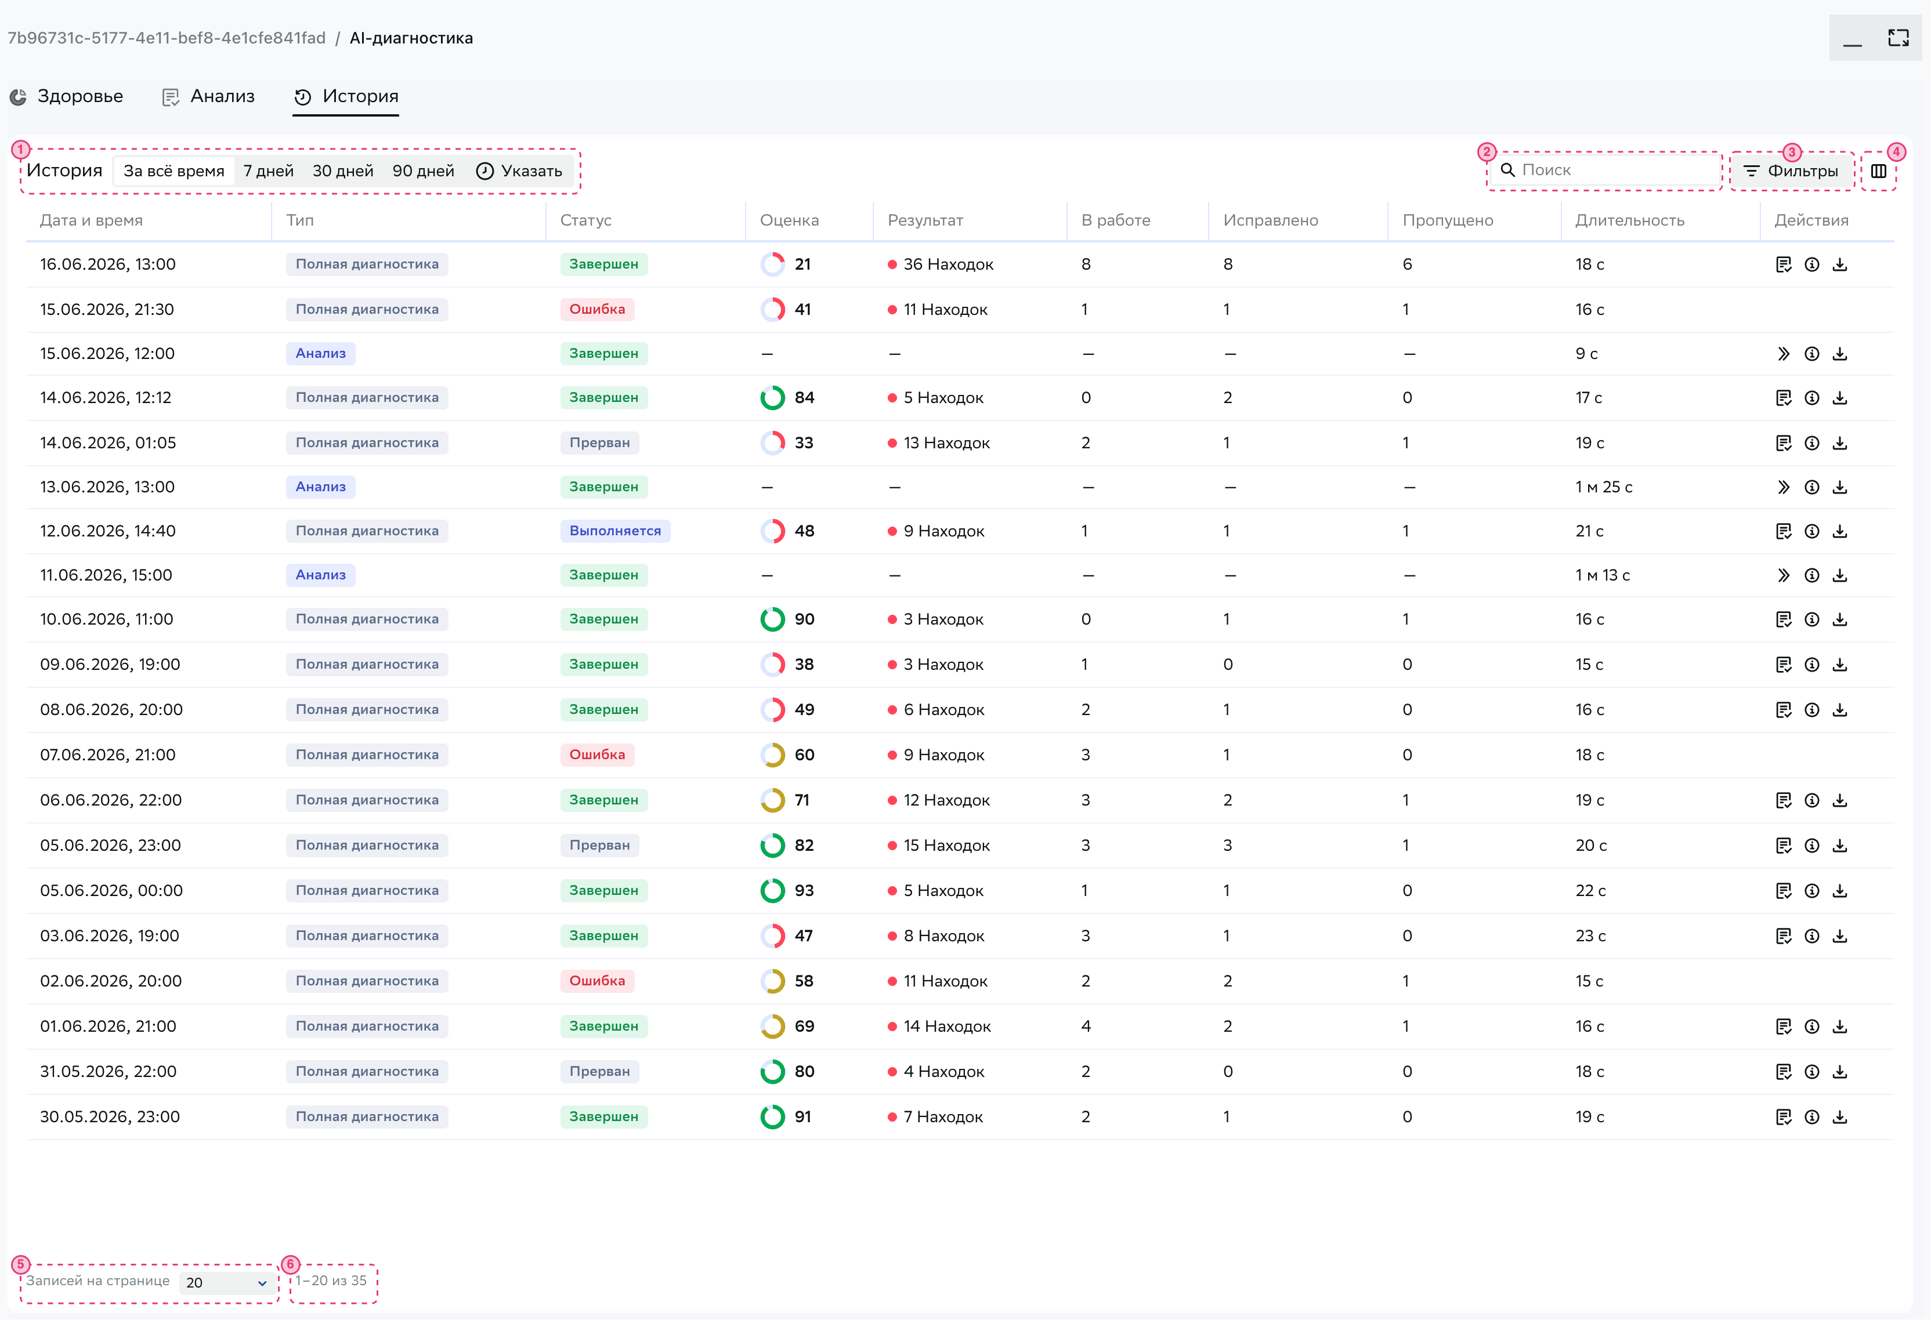Download the 06.06.2026, 22:00 diagnostic
The width and height of the screenshot is (1931, 1320).
(1839, 800)
